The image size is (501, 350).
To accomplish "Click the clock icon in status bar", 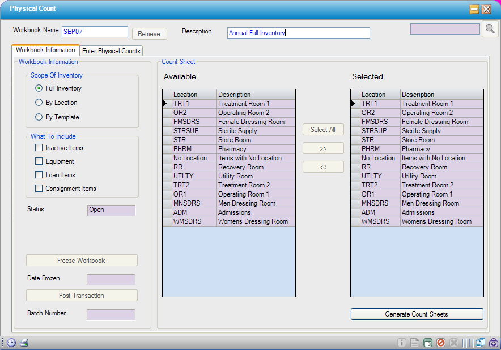I will 11,343.
